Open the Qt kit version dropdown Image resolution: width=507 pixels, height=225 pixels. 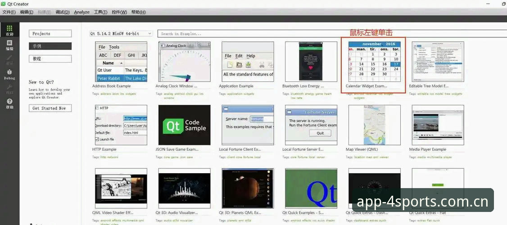pyautogui.click(x=121, y=34)
